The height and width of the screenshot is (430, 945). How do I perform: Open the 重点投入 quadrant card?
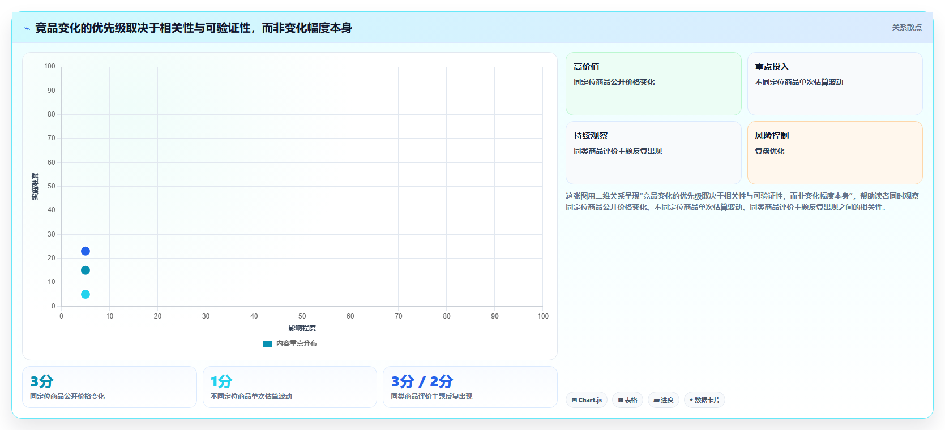pyautogui.click(x=835, y=84)
